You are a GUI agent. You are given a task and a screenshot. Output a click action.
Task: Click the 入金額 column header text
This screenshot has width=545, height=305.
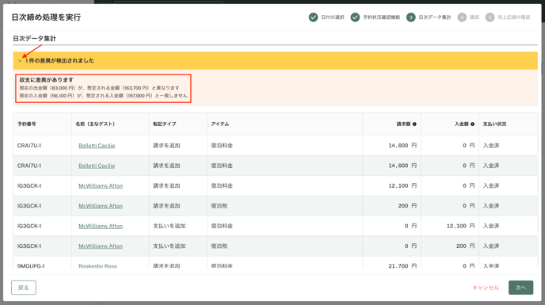pyautogui.click(x=462, y=124)
